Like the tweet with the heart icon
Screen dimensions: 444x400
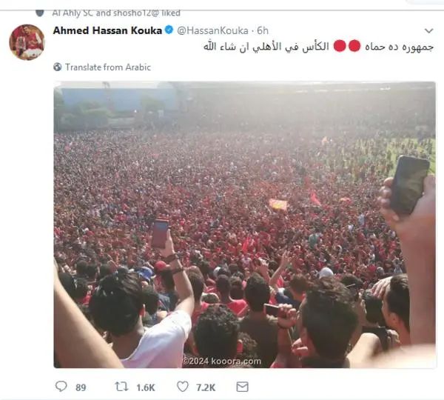pos(183,387)
